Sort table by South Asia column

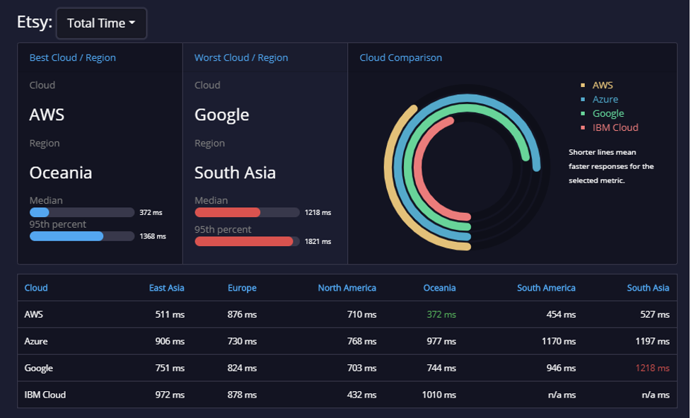point(648,288)
